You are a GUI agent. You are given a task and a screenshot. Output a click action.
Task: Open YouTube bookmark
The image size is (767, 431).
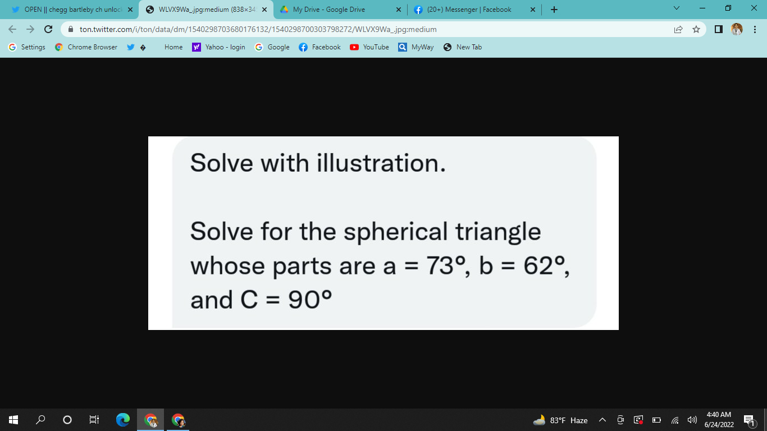tap(369, 47)
